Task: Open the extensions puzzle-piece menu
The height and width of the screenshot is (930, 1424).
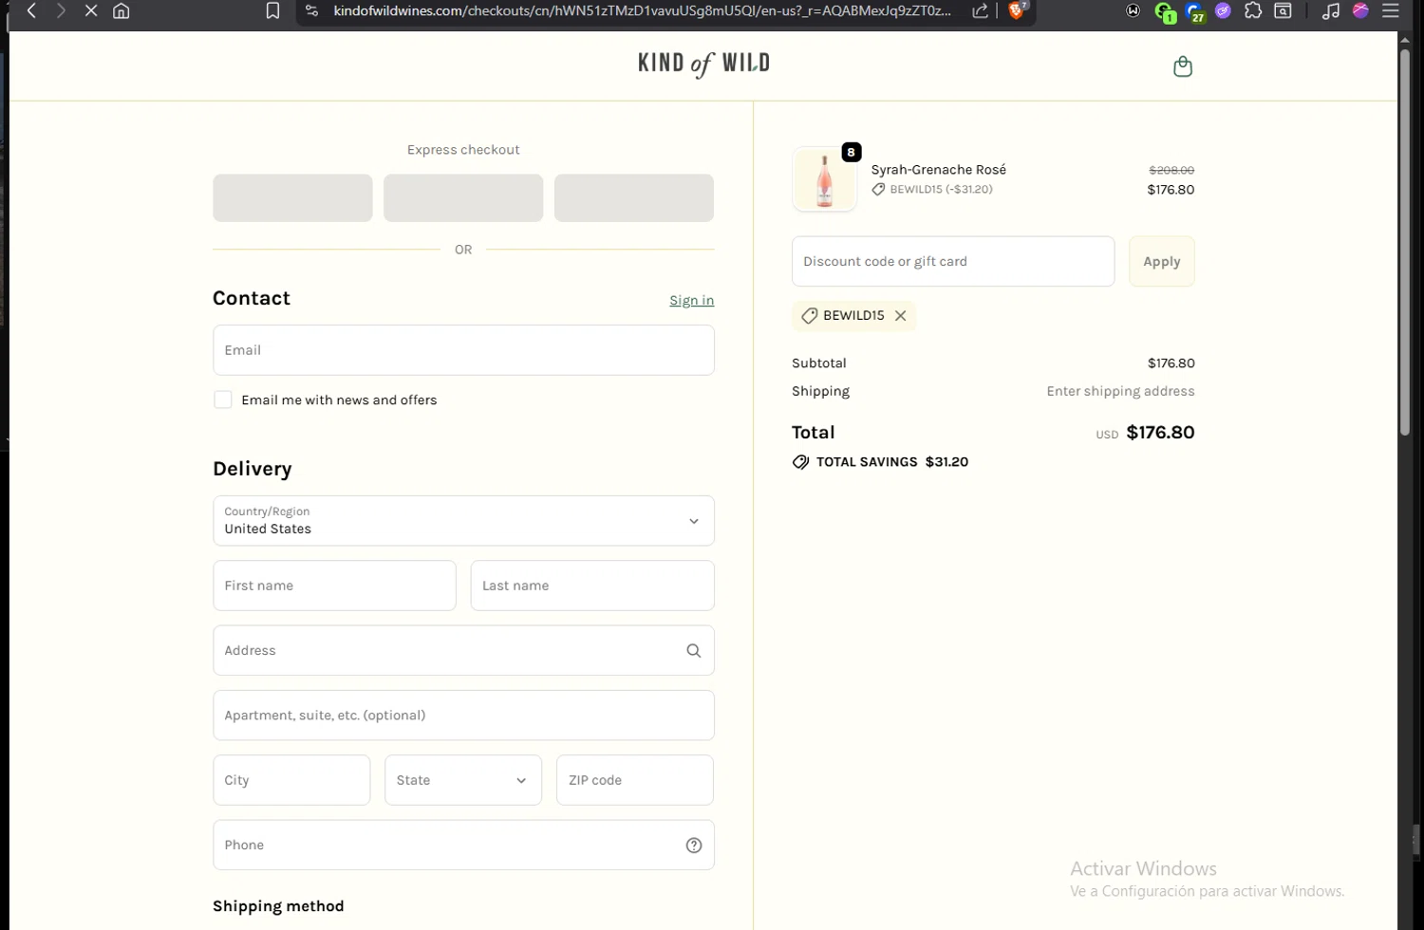Action: pyautogui.click(x=1253, y=10)
